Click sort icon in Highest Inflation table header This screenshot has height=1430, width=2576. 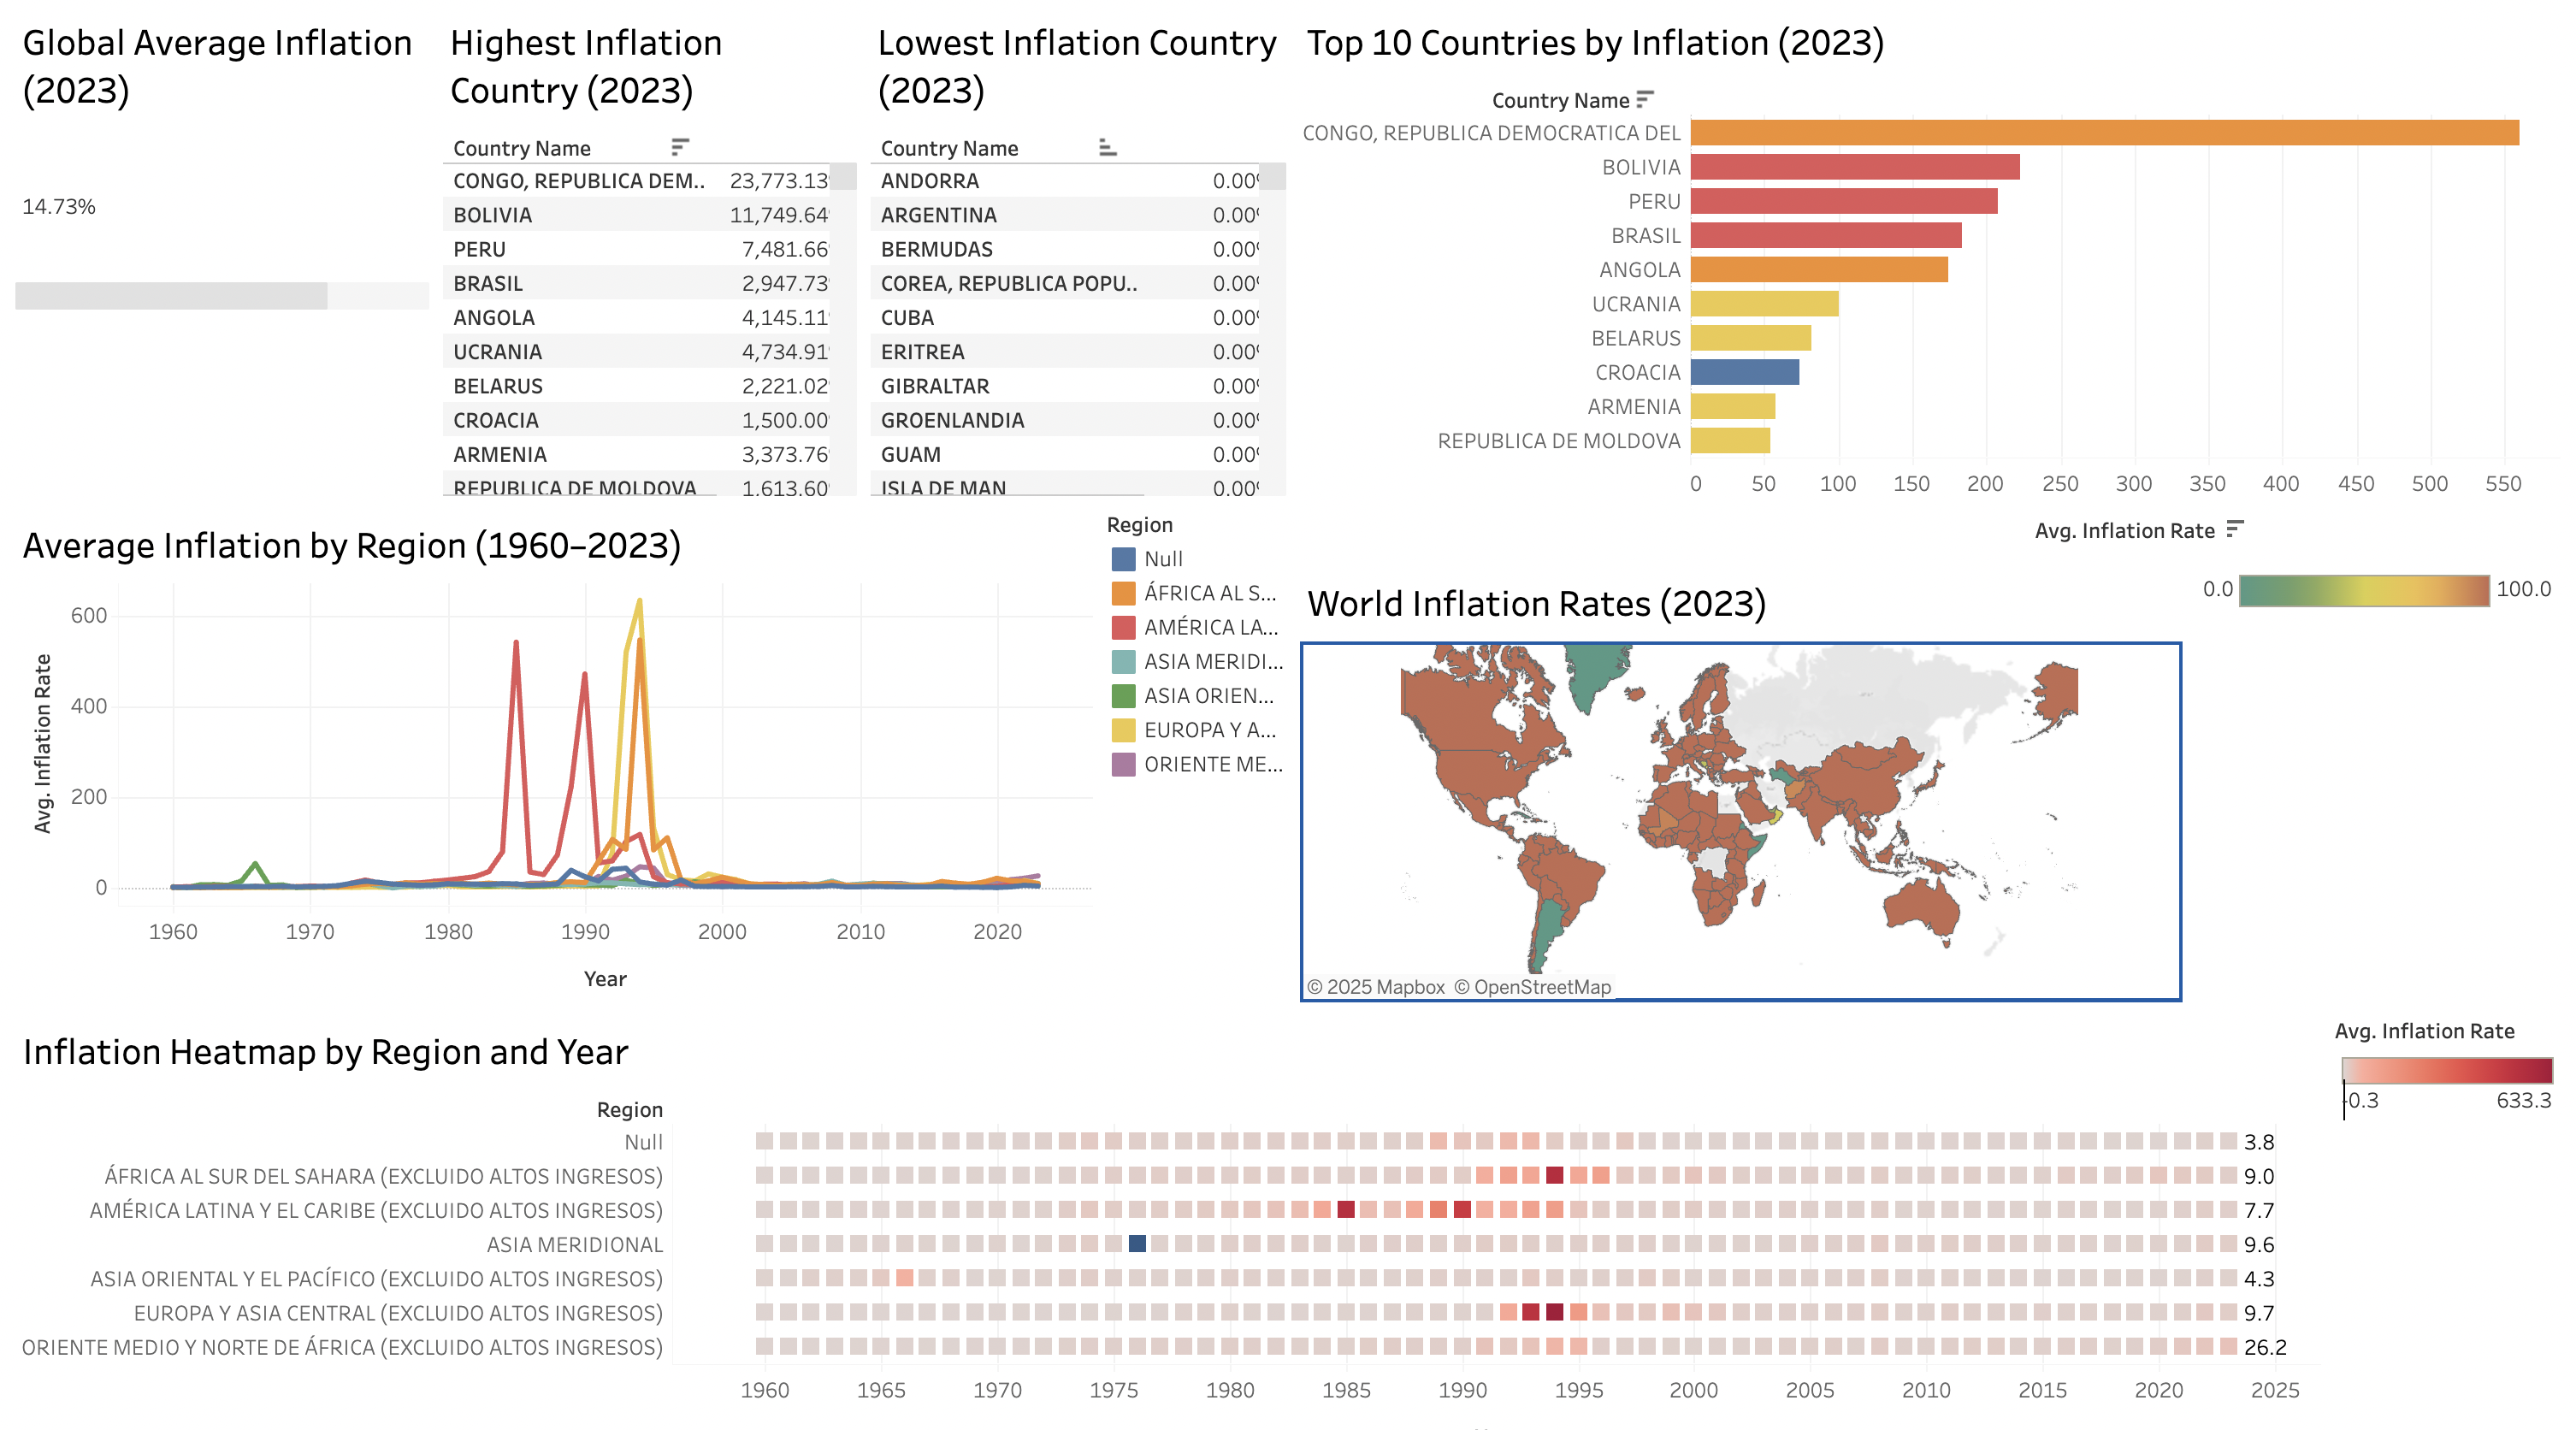(679, 148)
